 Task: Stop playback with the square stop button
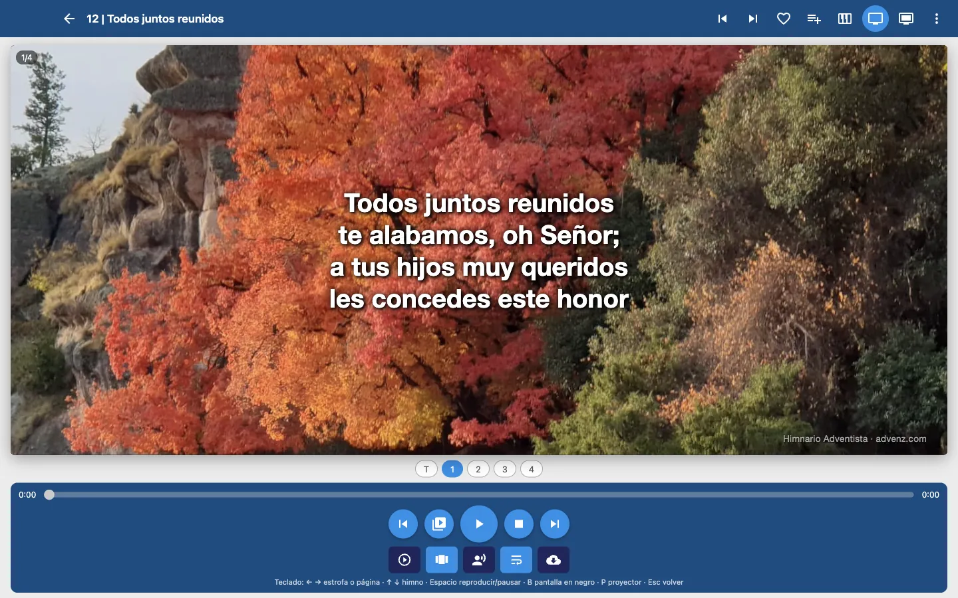pyautogui.click(x=519, y=524)
